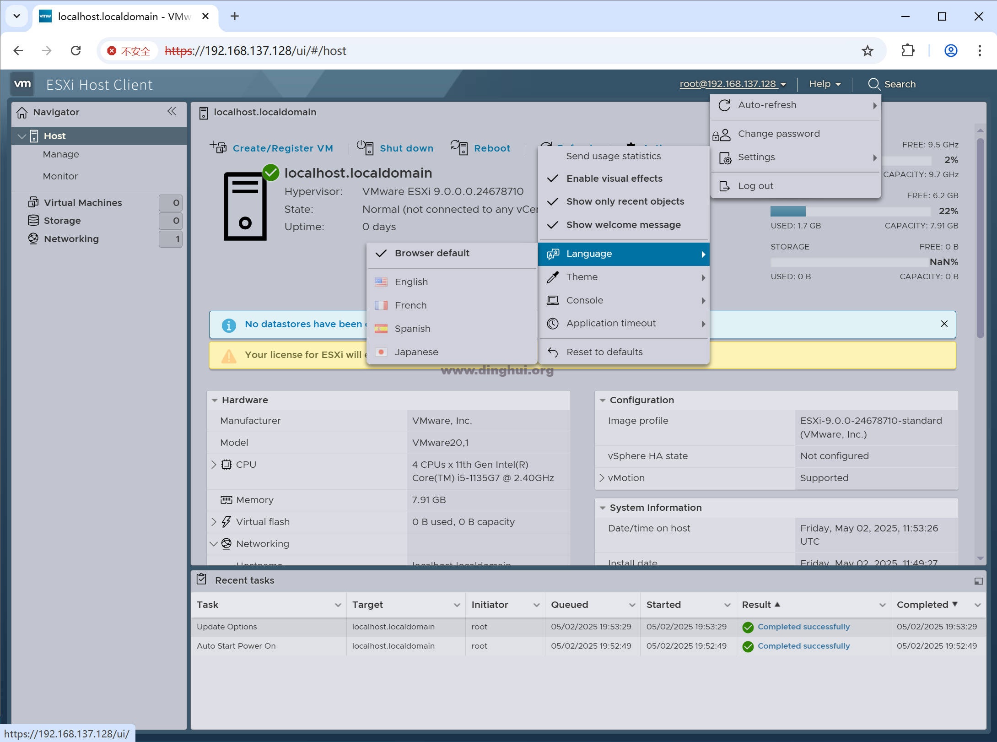
Task: Click the Settings gear document icon
Action: tap(725, 158)
